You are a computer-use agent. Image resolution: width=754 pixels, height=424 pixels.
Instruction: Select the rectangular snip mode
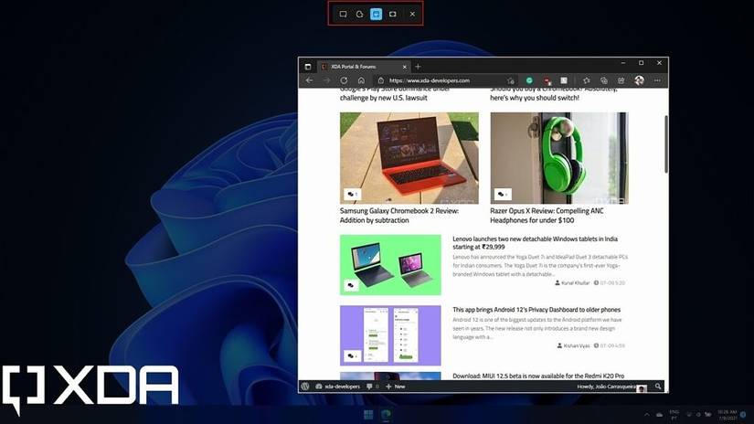(343, 14)
